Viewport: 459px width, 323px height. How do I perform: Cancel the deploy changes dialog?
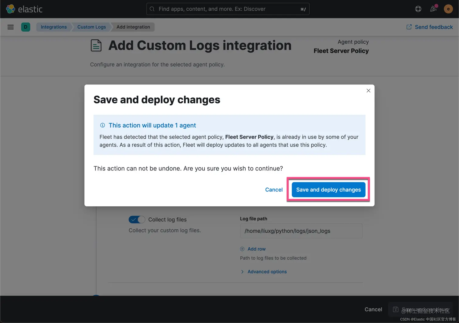274,190
